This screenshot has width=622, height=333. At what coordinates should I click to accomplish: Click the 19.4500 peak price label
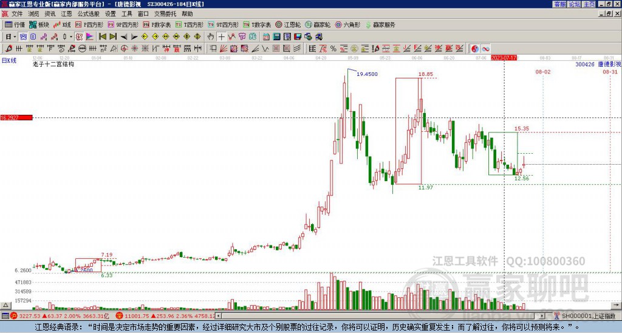click(367, 74)
